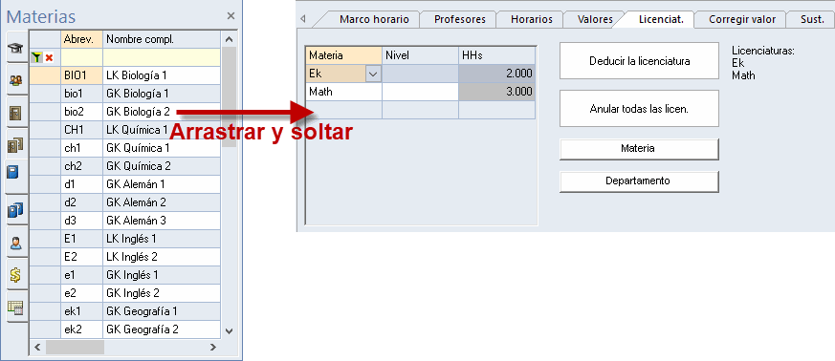Open the dollar sign tab
The width and height of the screenshot is (835, 361).
[16, 275]
